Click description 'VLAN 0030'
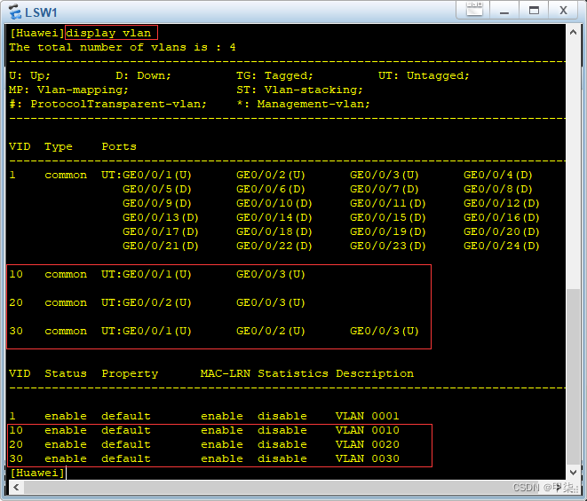The height and width of the screenshot is (501, 587). (x=368, y=458)
